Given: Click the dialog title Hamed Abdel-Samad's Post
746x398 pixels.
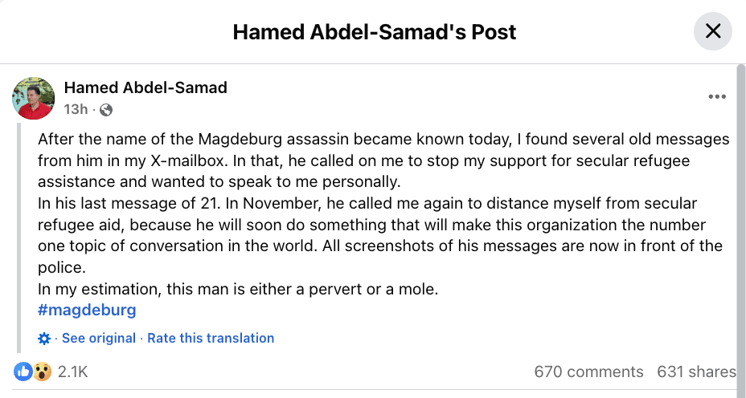Looking at the screenshot, I should (374, 32).
